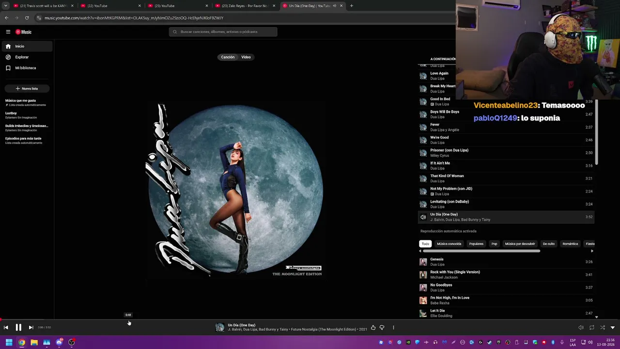Play Genesis from autoplay suggestions
This screenshot has height=349, width=620.
pyautogui.click(x=506, y=262)
